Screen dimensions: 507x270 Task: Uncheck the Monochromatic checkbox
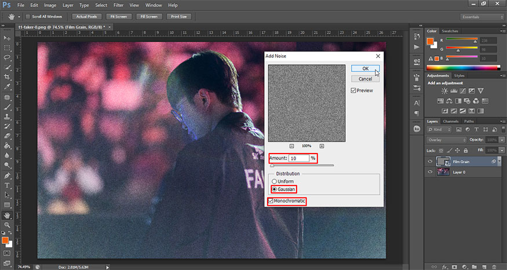point(271,200)
